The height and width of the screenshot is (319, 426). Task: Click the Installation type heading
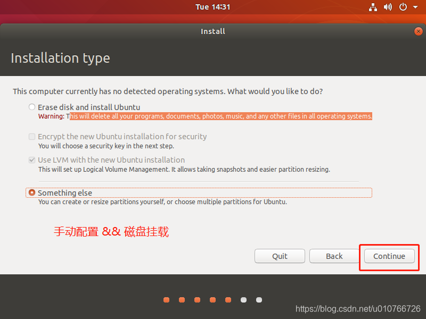coord(60,58)
